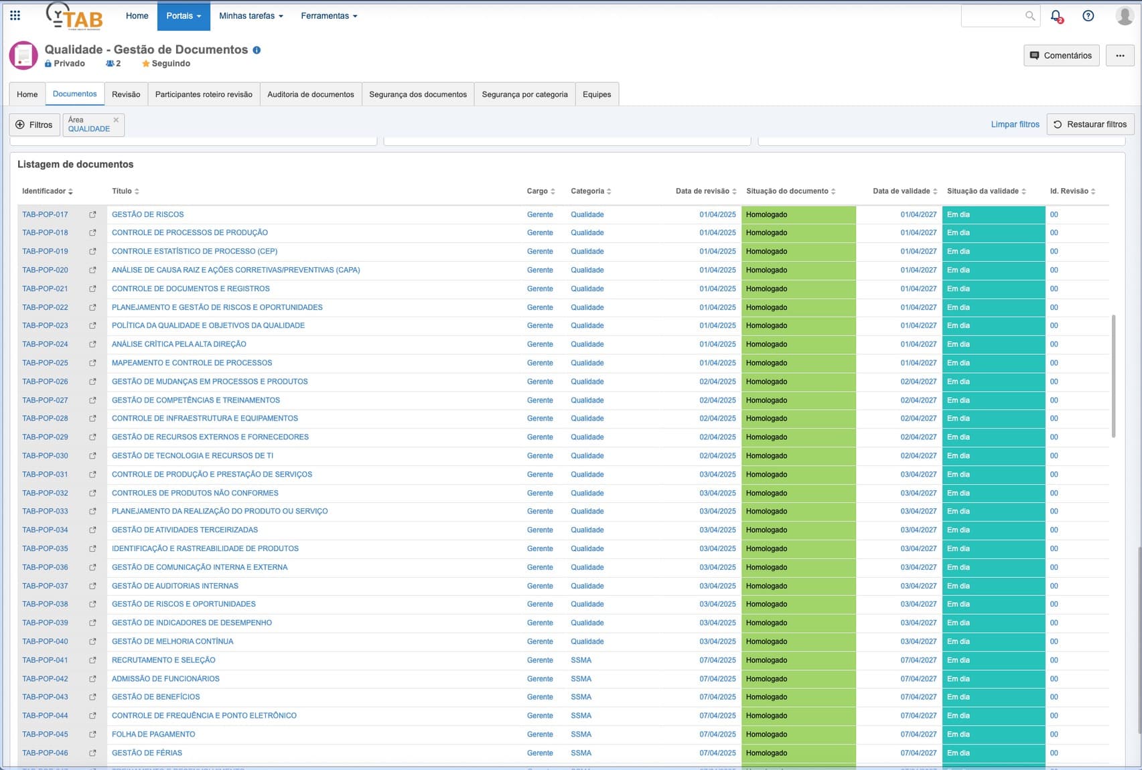
Task: Click Homologado status cell for TAB-POP-017
Action: (798, 214)
